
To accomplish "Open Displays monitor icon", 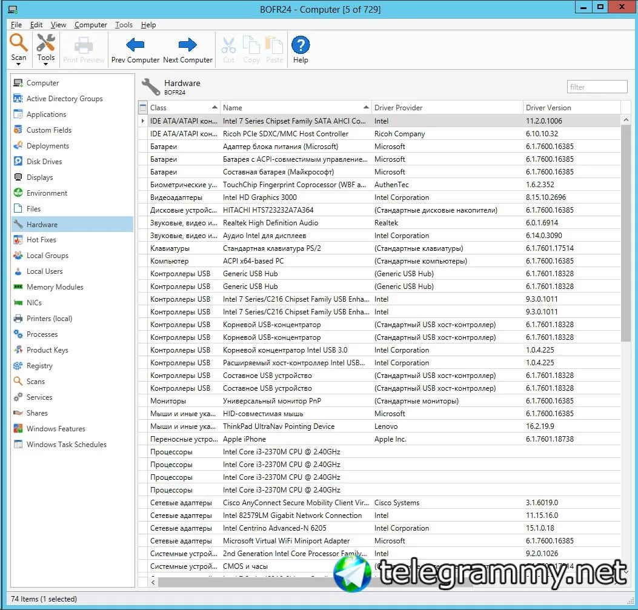I will [18, 177].
